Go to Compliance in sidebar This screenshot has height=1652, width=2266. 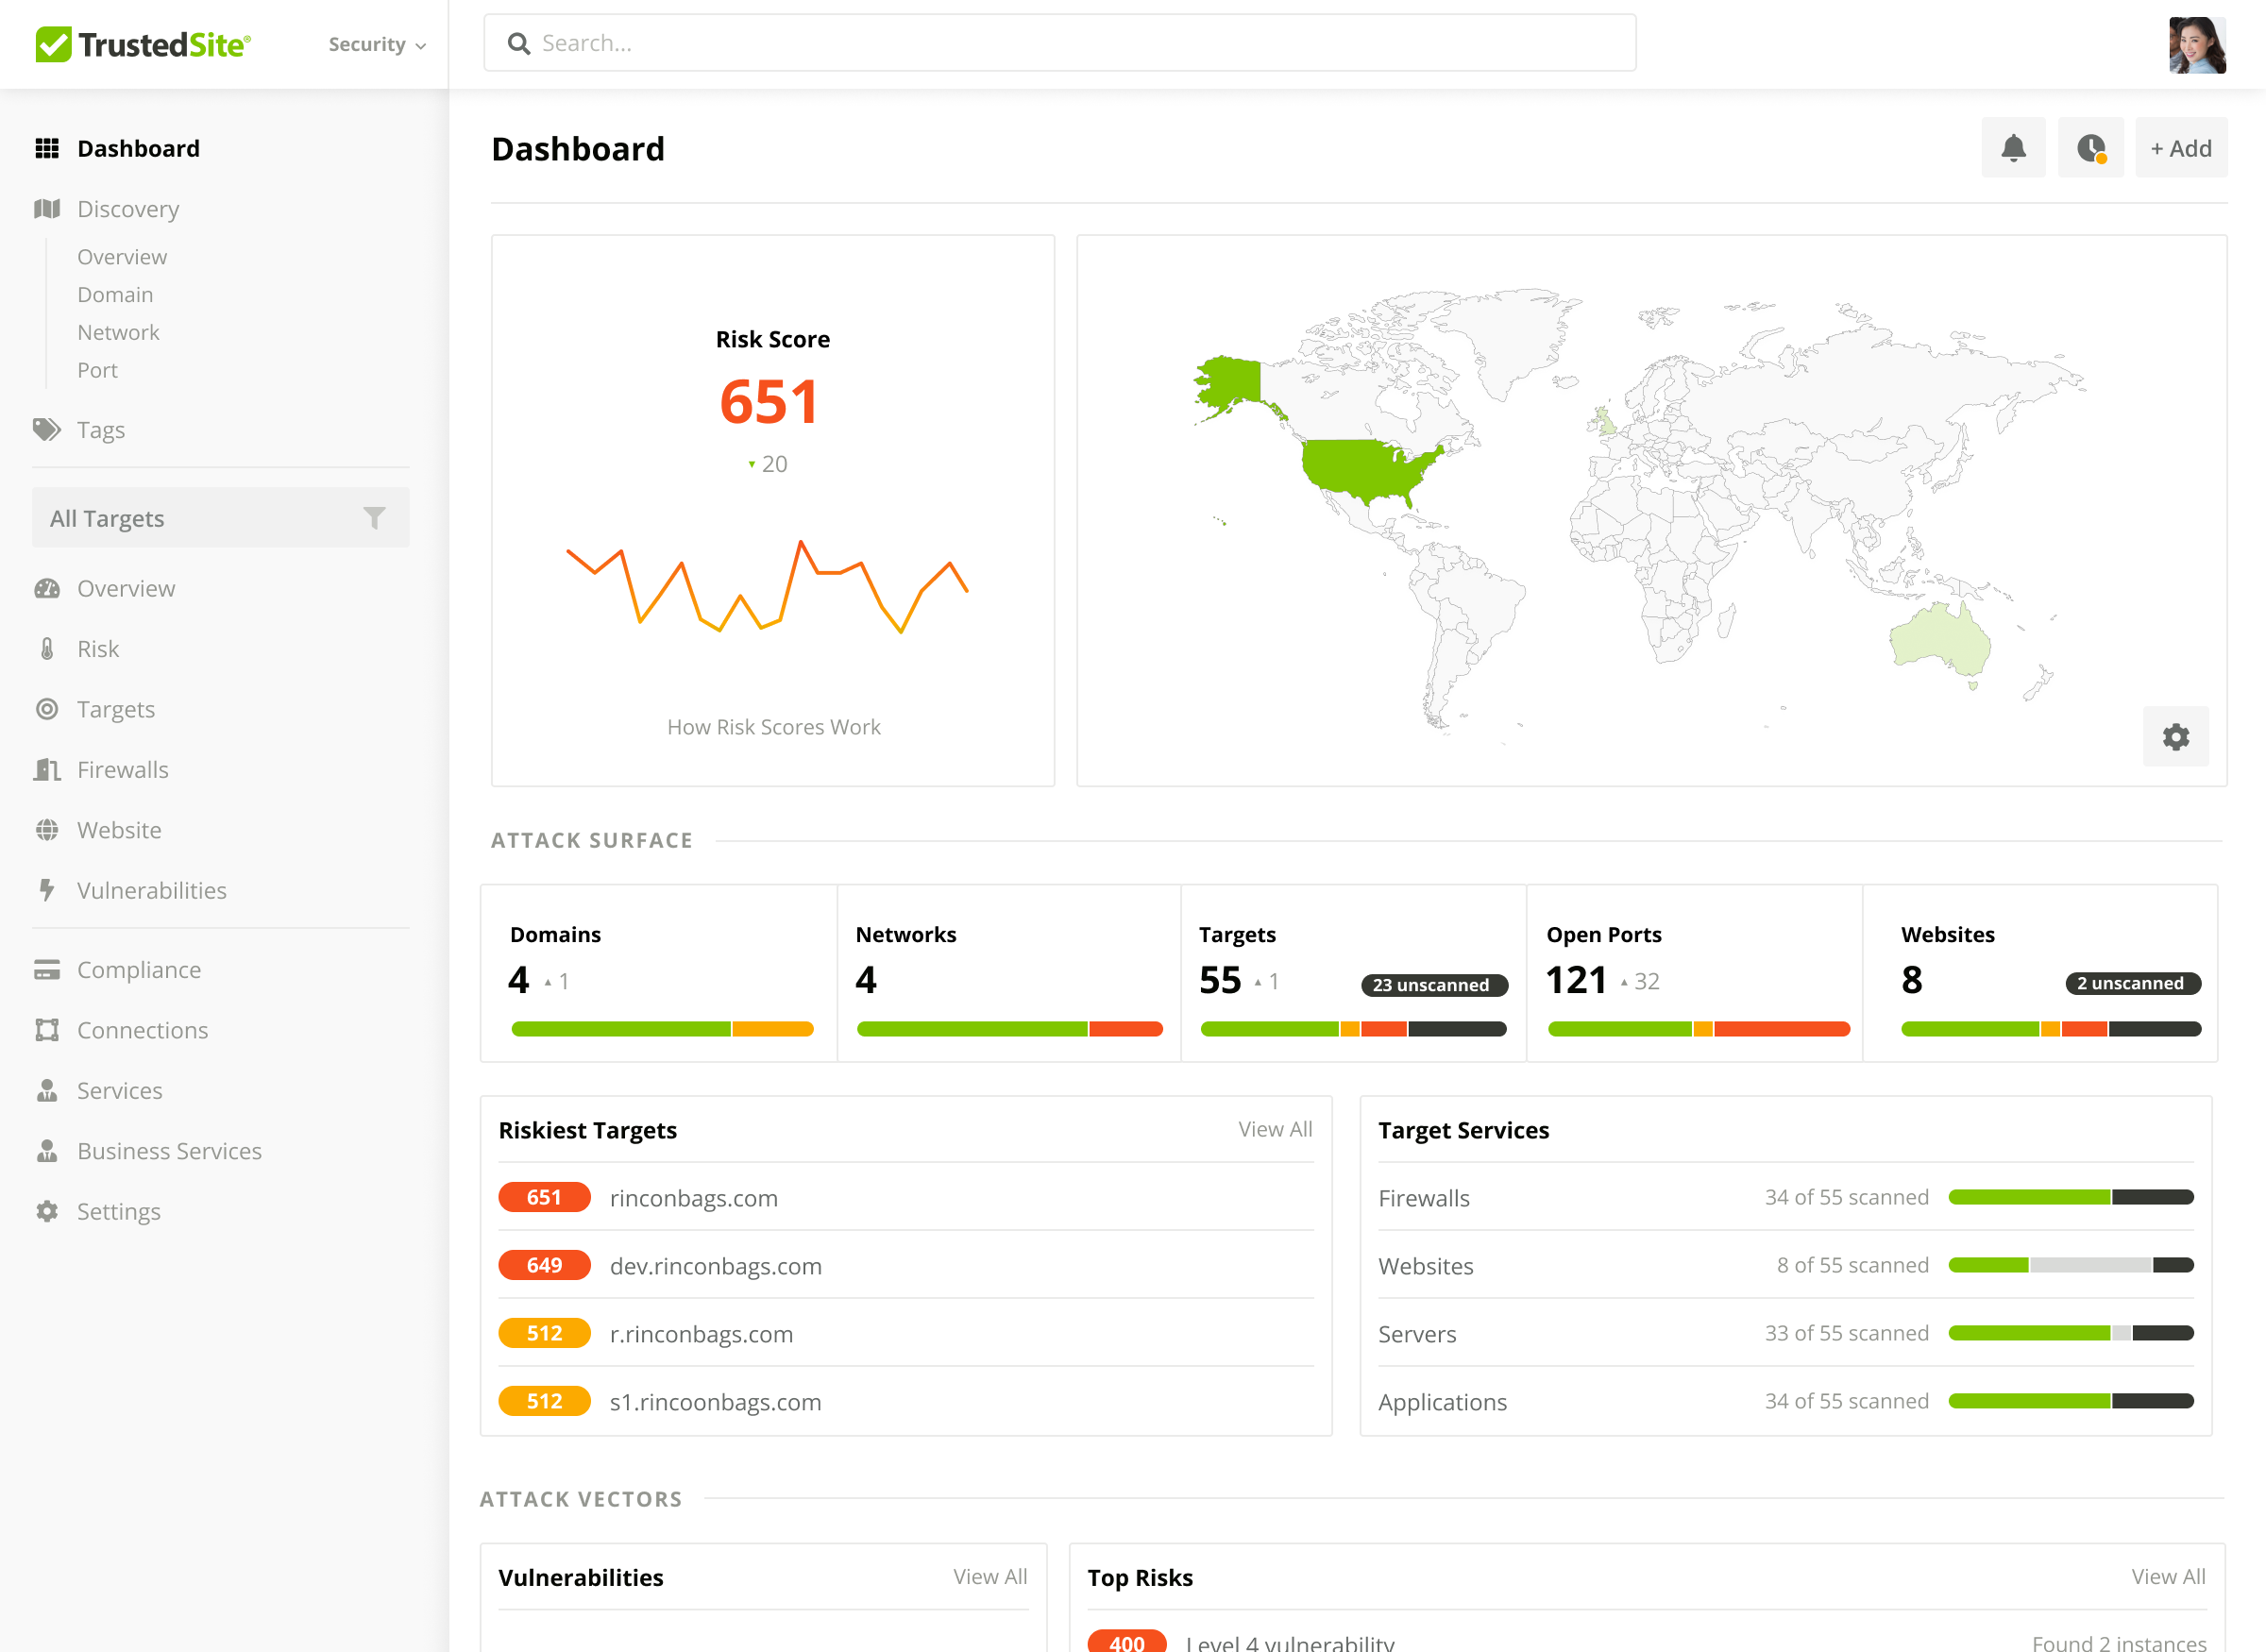click(138, 970)
